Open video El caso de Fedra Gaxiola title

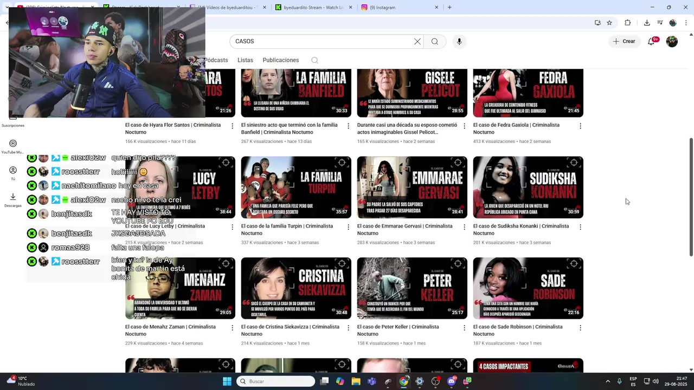(x=516, y=128)
